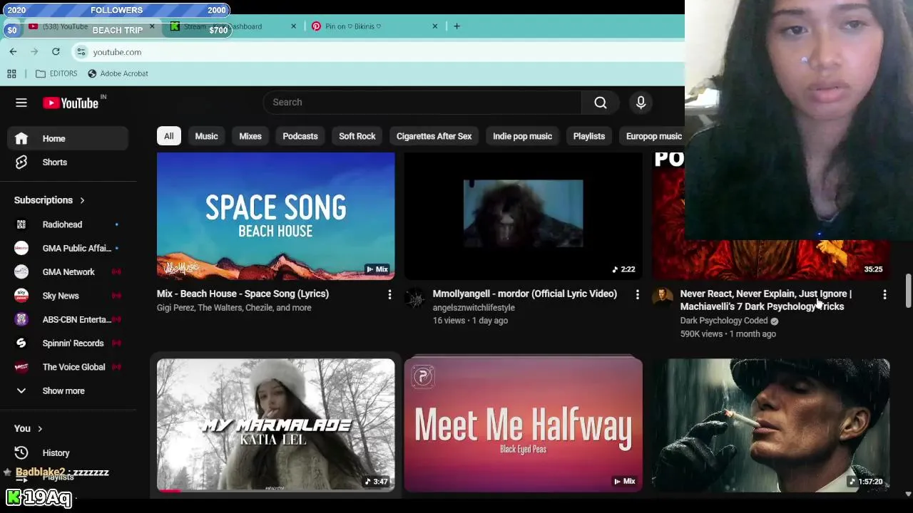This screenshot has height=513, width=913.
Task: Open Dark Psychology Coded channel link
Action: click(x=723, y=321)
